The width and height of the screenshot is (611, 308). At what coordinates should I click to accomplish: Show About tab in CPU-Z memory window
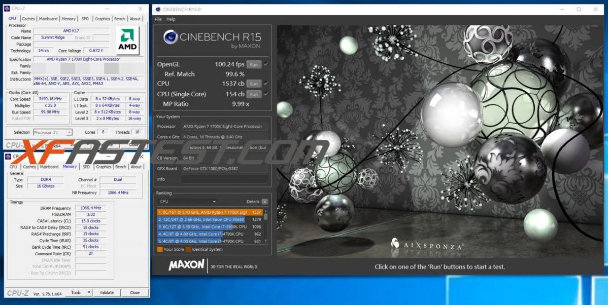coord(136,167)
